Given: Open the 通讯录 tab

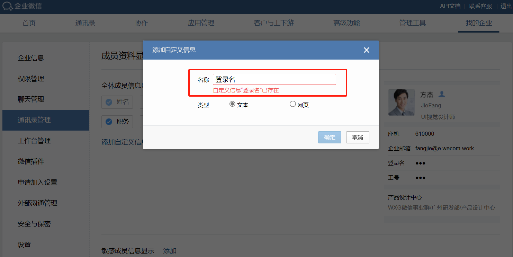Looking at the screenshot, I should (x=85, y=23).
